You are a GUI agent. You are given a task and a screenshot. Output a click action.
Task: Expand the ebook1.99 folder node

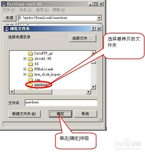[x=25, y=59]
